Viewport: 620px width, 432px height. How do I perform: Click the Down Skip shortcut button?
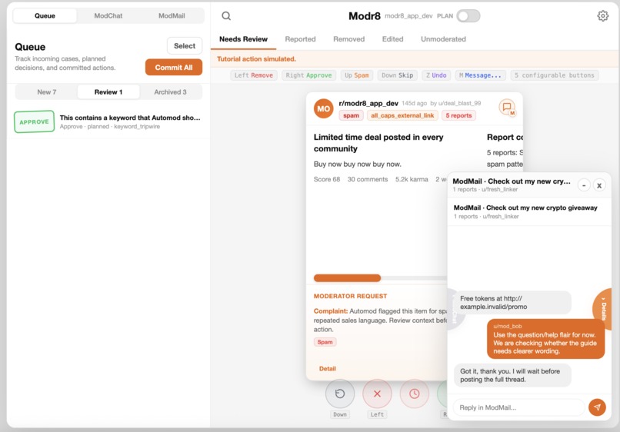pyautogui.click(x=398, y=75)
